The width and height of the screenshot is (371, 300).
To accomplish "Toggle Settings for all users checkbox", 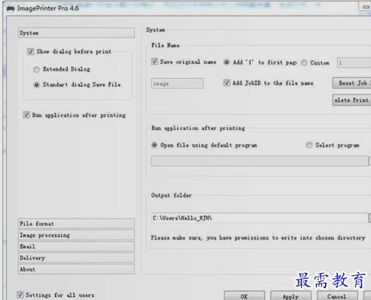I will click(x=20, y=295).
